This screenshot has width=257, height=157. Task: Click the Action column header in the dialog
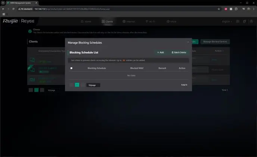pos(182,68)
